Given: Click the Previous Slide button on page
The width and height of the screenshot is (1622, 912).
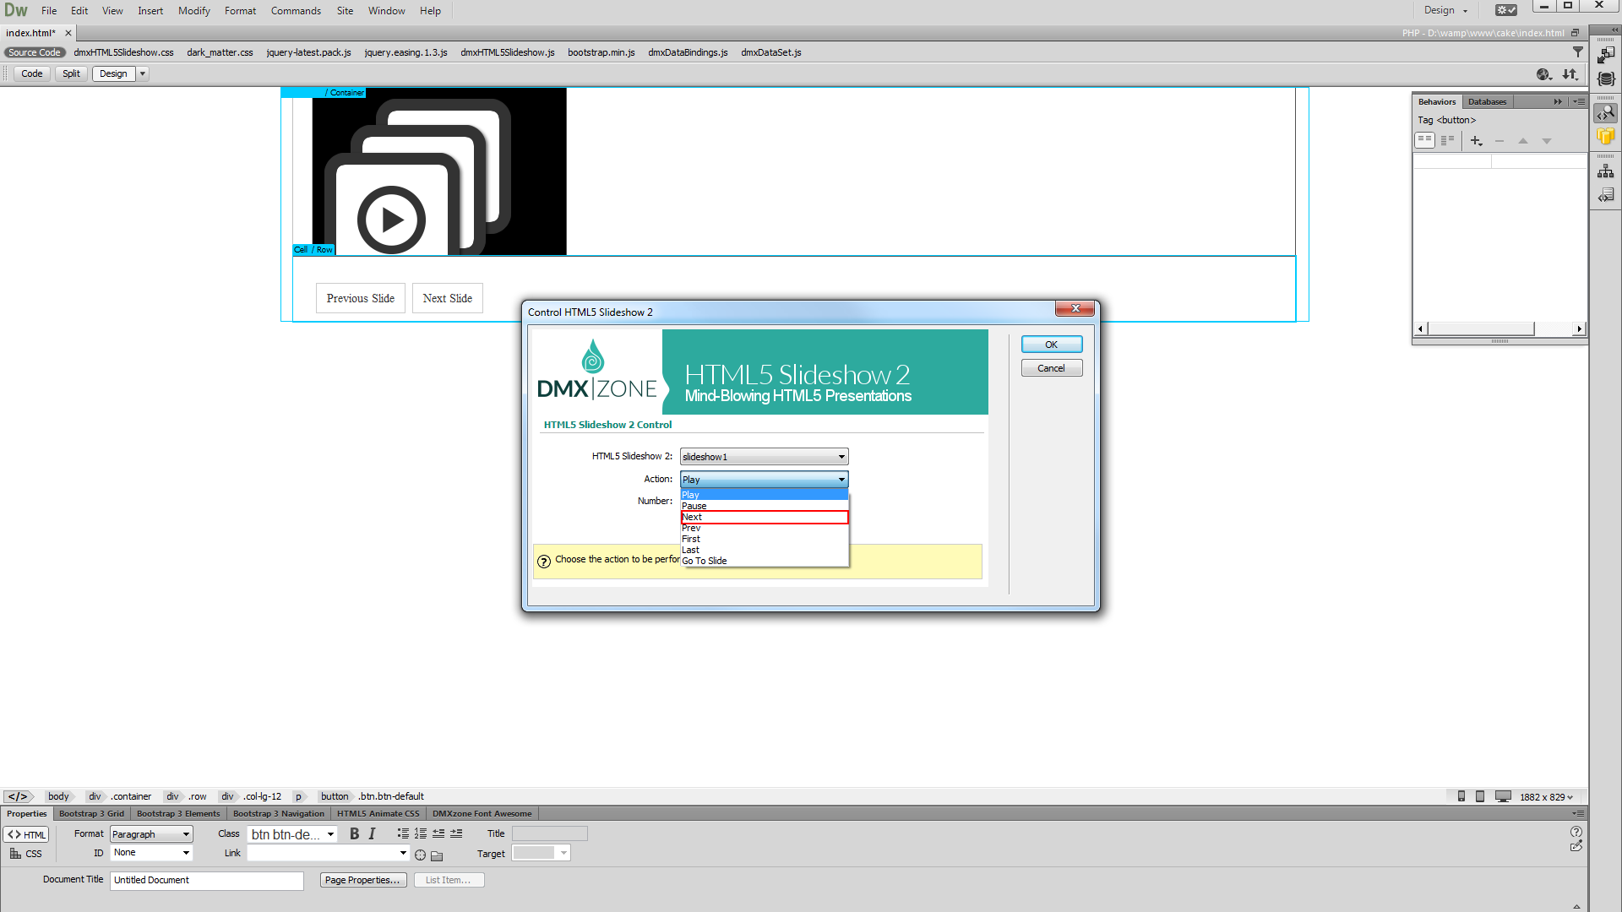Looking at the screenshot, I should pos(361,298).
